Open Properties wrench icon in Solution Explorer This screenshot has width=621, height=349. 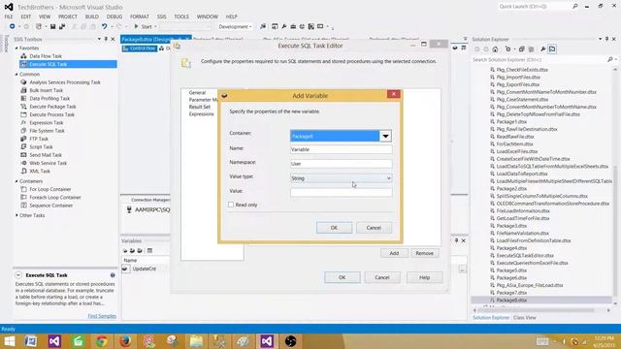543,49
